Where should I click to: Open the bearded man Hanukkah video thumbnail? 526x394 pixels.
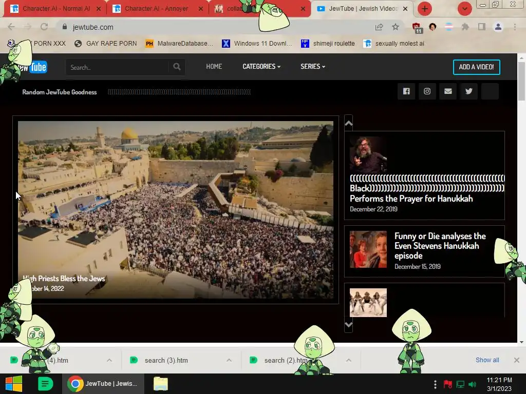click(x=368, y=154)
